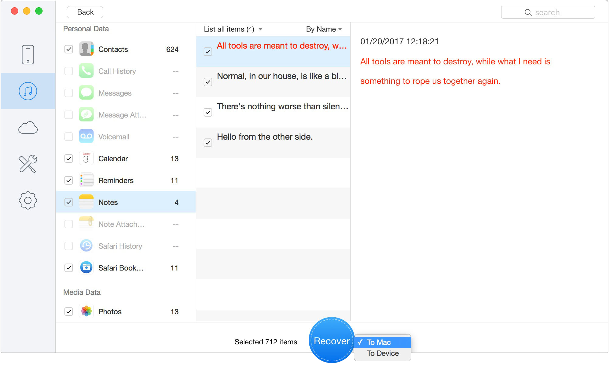Click the Safari History clock icon

pyautogui.click(x=86, y=246)
